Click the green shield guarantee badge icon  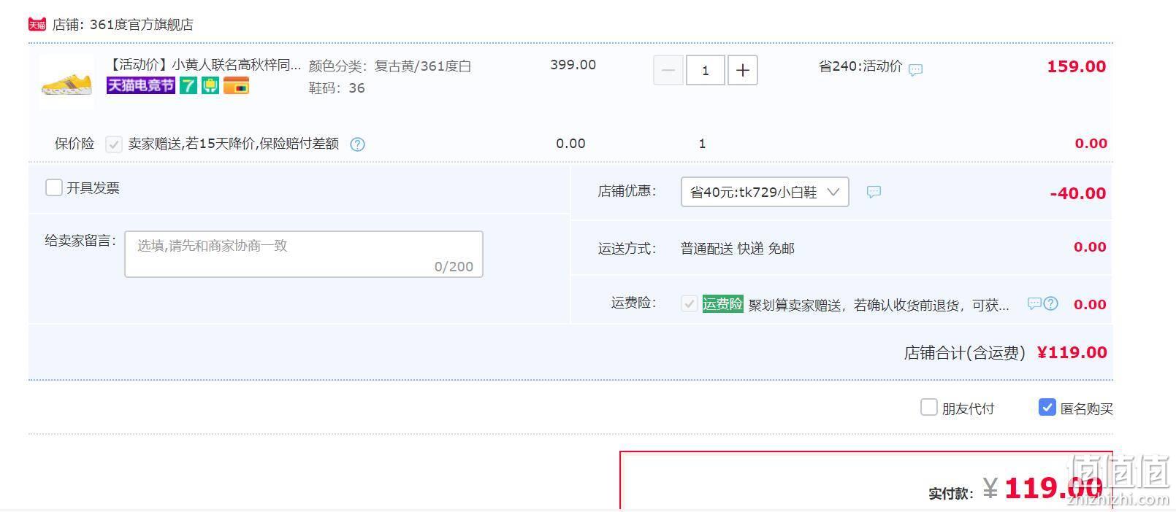pos(210,86)
